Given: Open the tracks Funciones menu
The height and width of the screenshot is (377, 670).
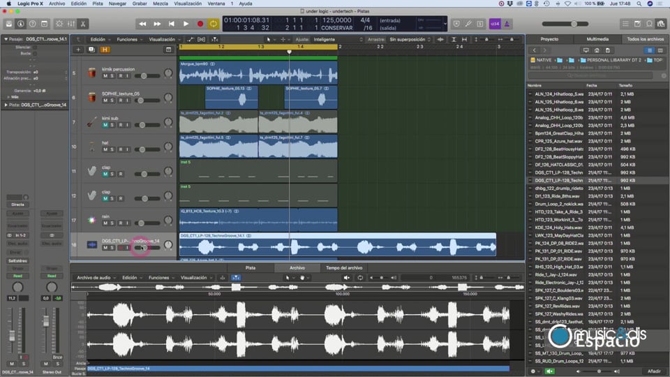Looking at the screenshot, I should tap(130, 39).
